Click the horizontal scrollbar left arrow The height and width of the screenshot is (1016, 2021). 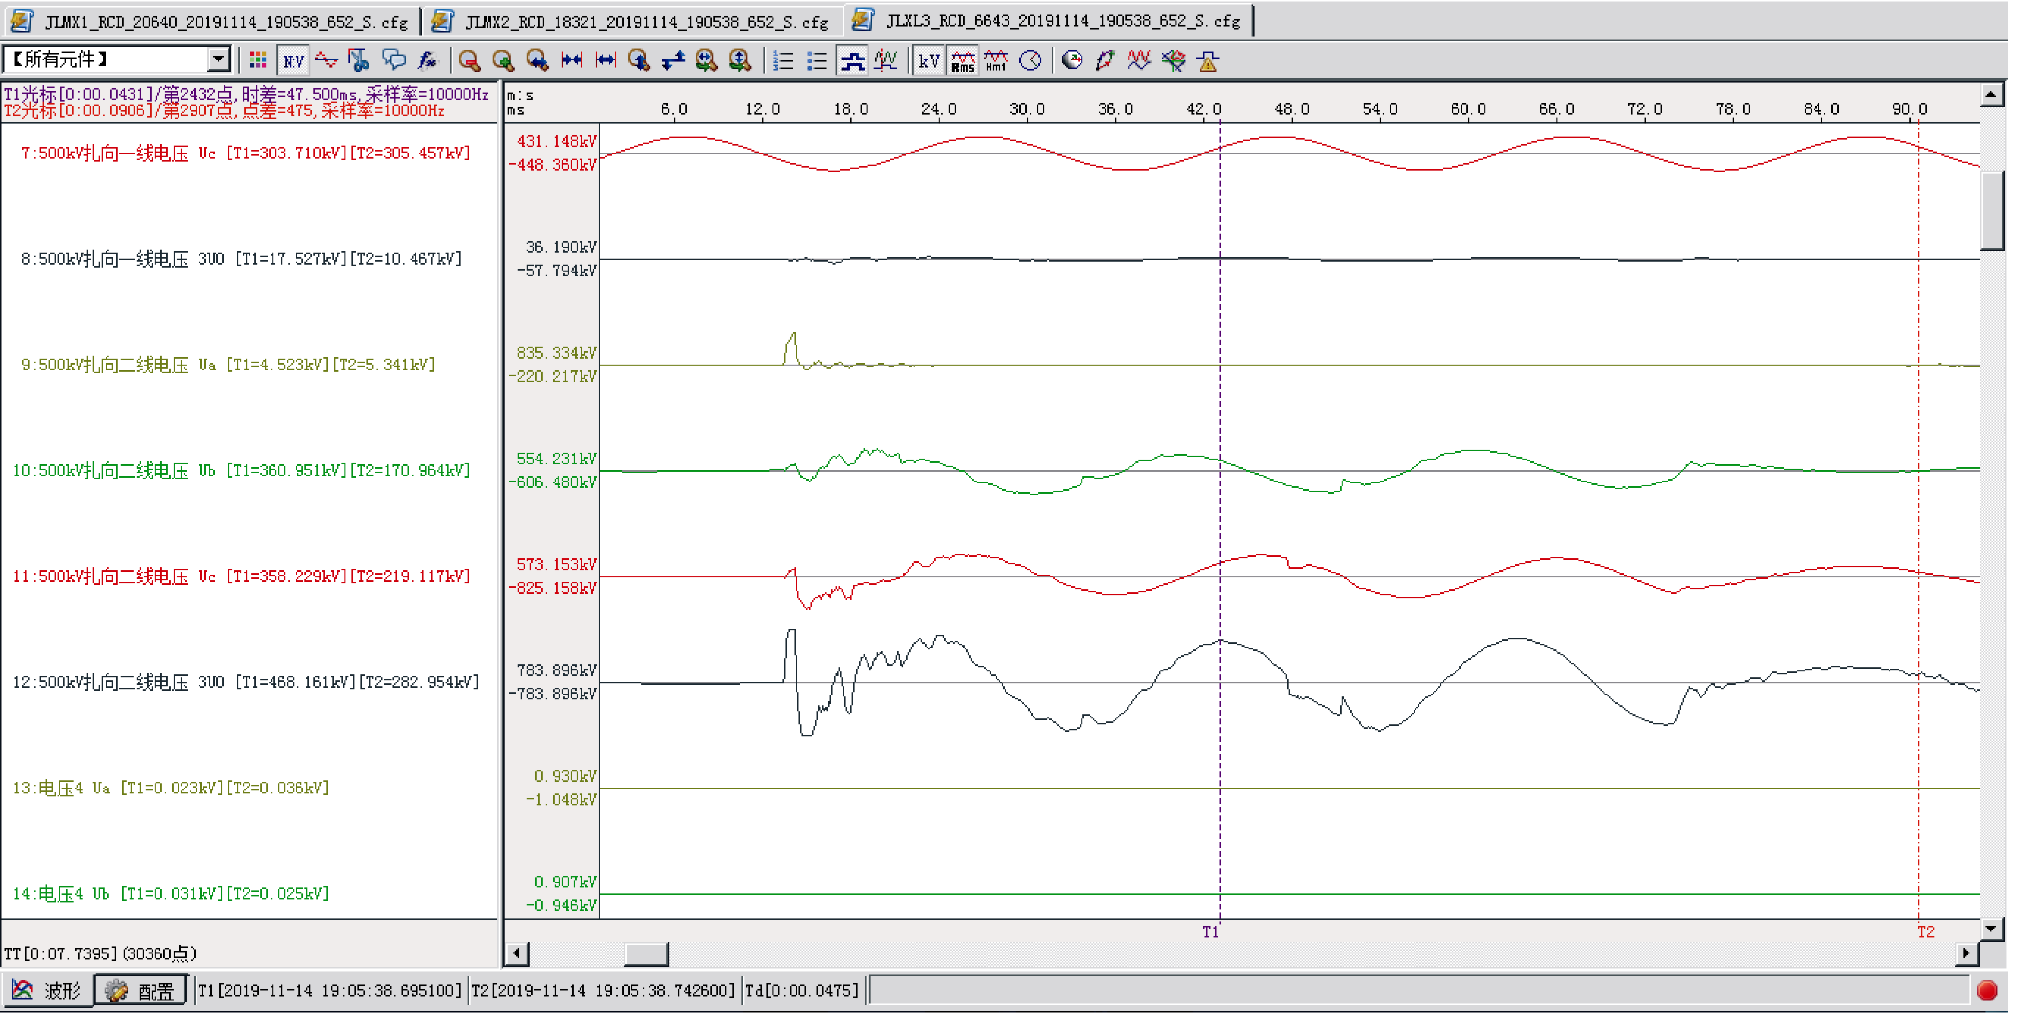coord(517,954)
